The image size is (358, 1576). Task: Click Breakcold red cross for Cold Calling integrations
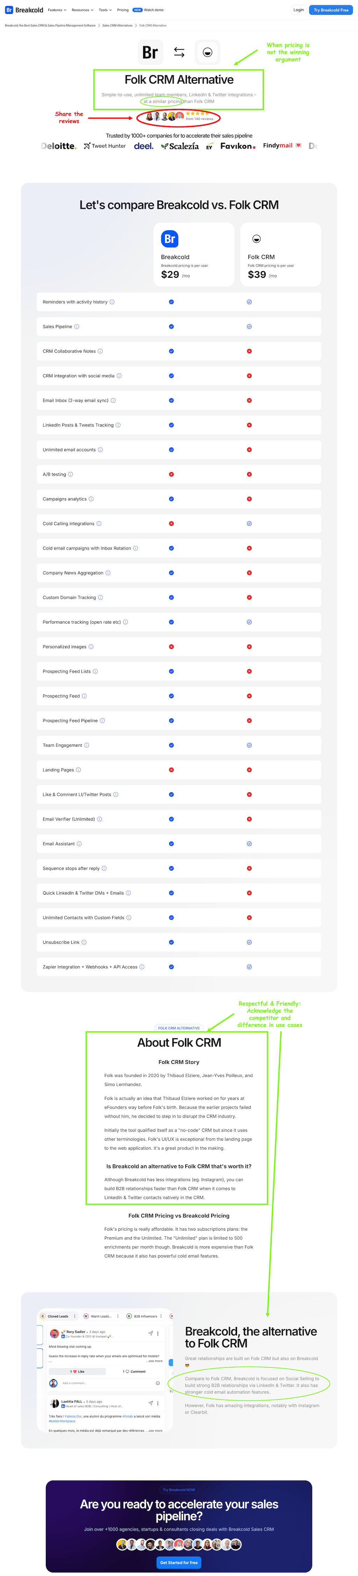click(171, 524)
